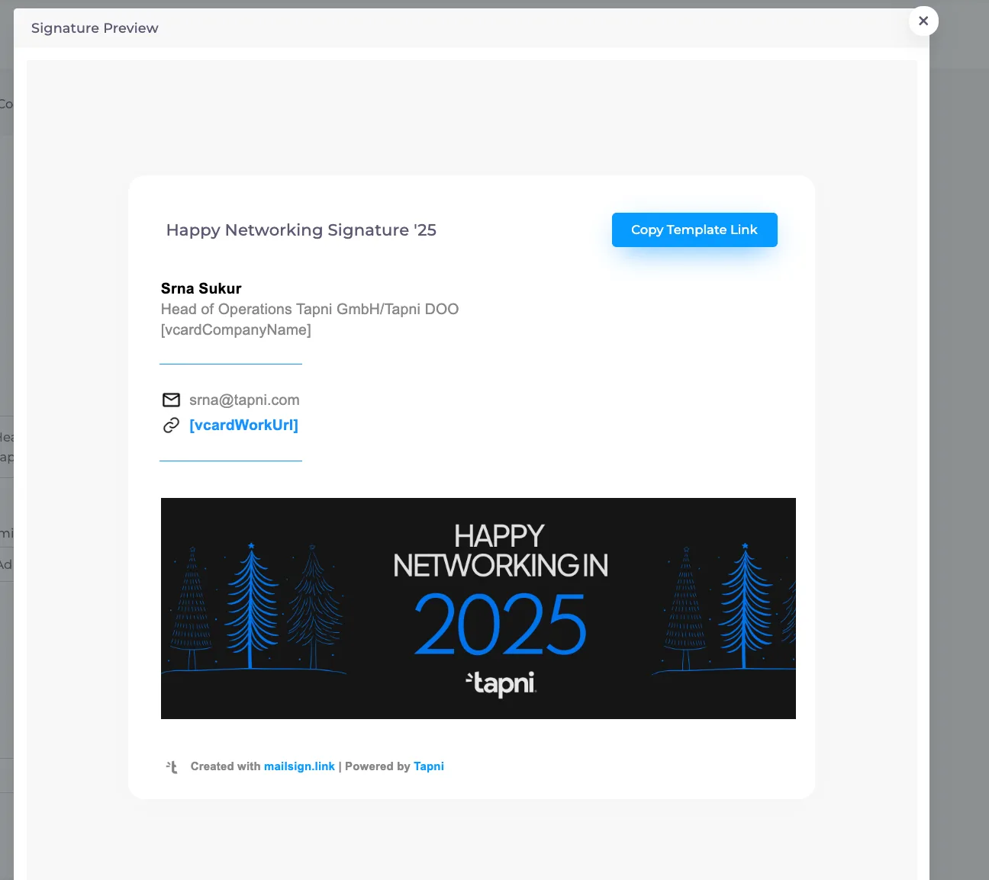Click the srna@tapni.com email address
The height and width of the screenshot is (880, 989).
(244, 400)
